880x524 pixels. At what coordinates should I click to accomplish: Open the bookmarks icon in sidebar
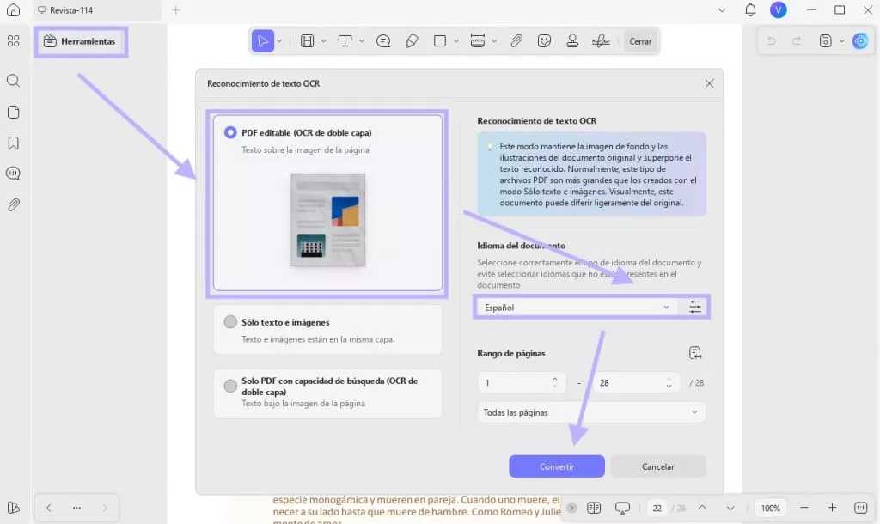pyautogui.click(x=14, y=143)
